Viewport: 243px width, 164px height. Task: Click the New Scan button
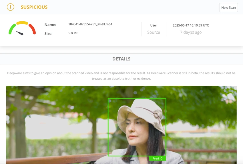click(x=228, y=7)
